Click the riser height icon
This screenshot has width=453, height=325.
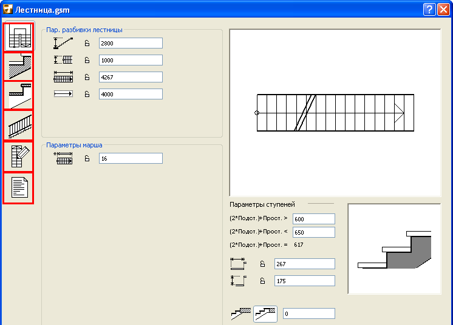click(x=239, y=281)
